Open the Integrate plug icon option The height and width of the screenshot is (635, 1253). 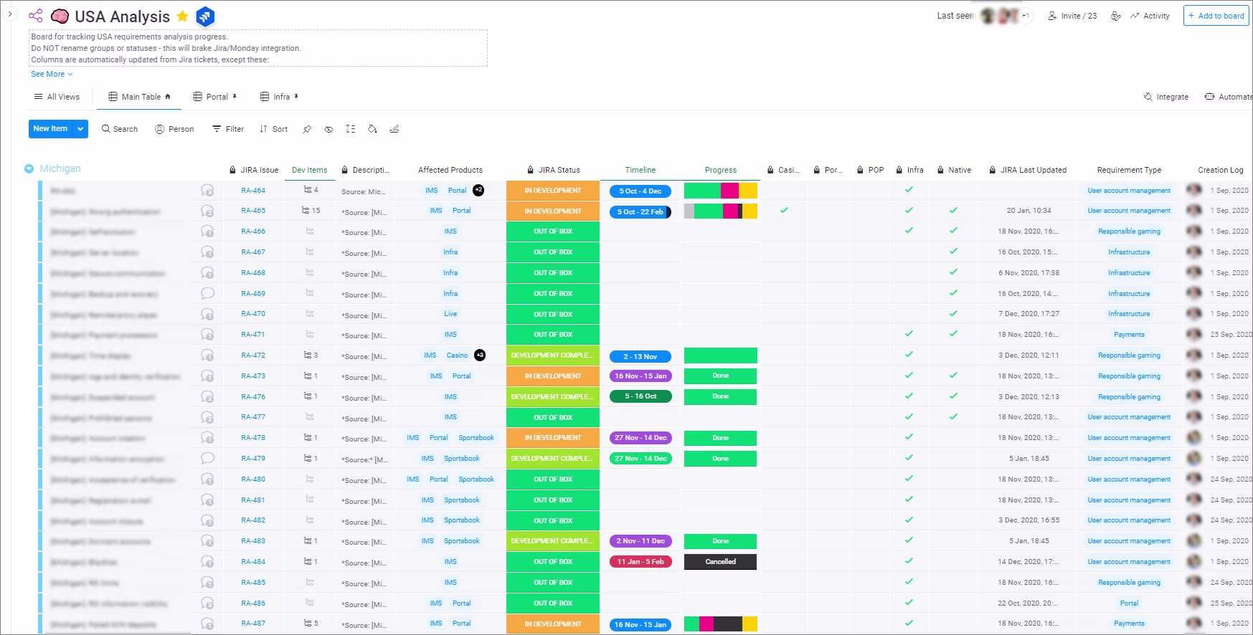point(1165,97)
